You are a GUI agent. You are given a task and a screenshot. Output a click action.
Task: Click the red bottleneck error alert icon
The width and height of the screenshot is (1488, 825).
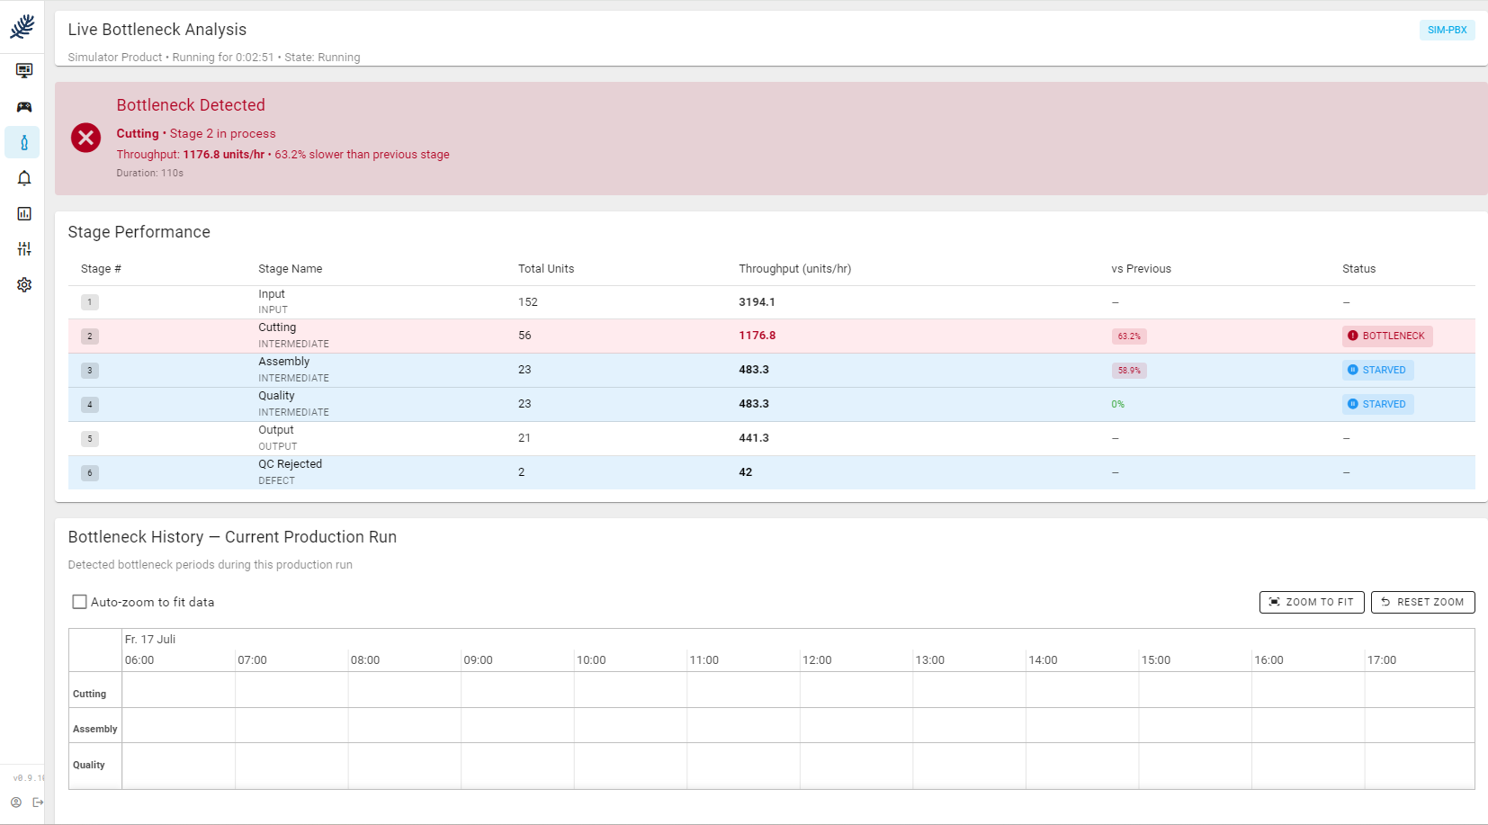pyautogui.click(x=86, y=138)
